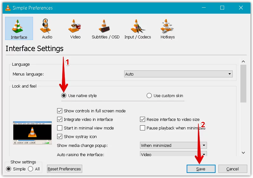Click the scrollbar up arrow
This screenshot has width=253, height=178.
243,62
